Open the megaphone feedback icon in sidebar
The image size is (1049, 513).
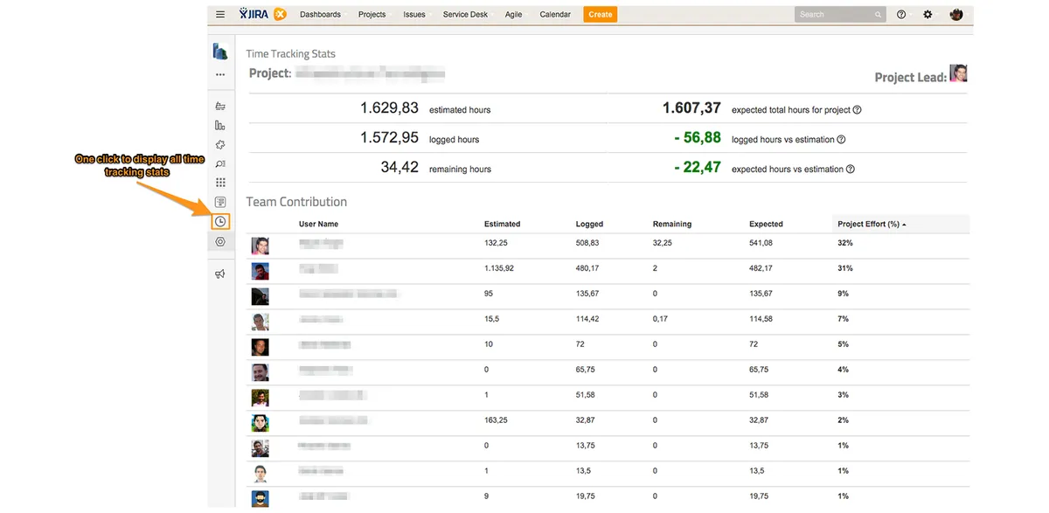[x=220, y=274]
